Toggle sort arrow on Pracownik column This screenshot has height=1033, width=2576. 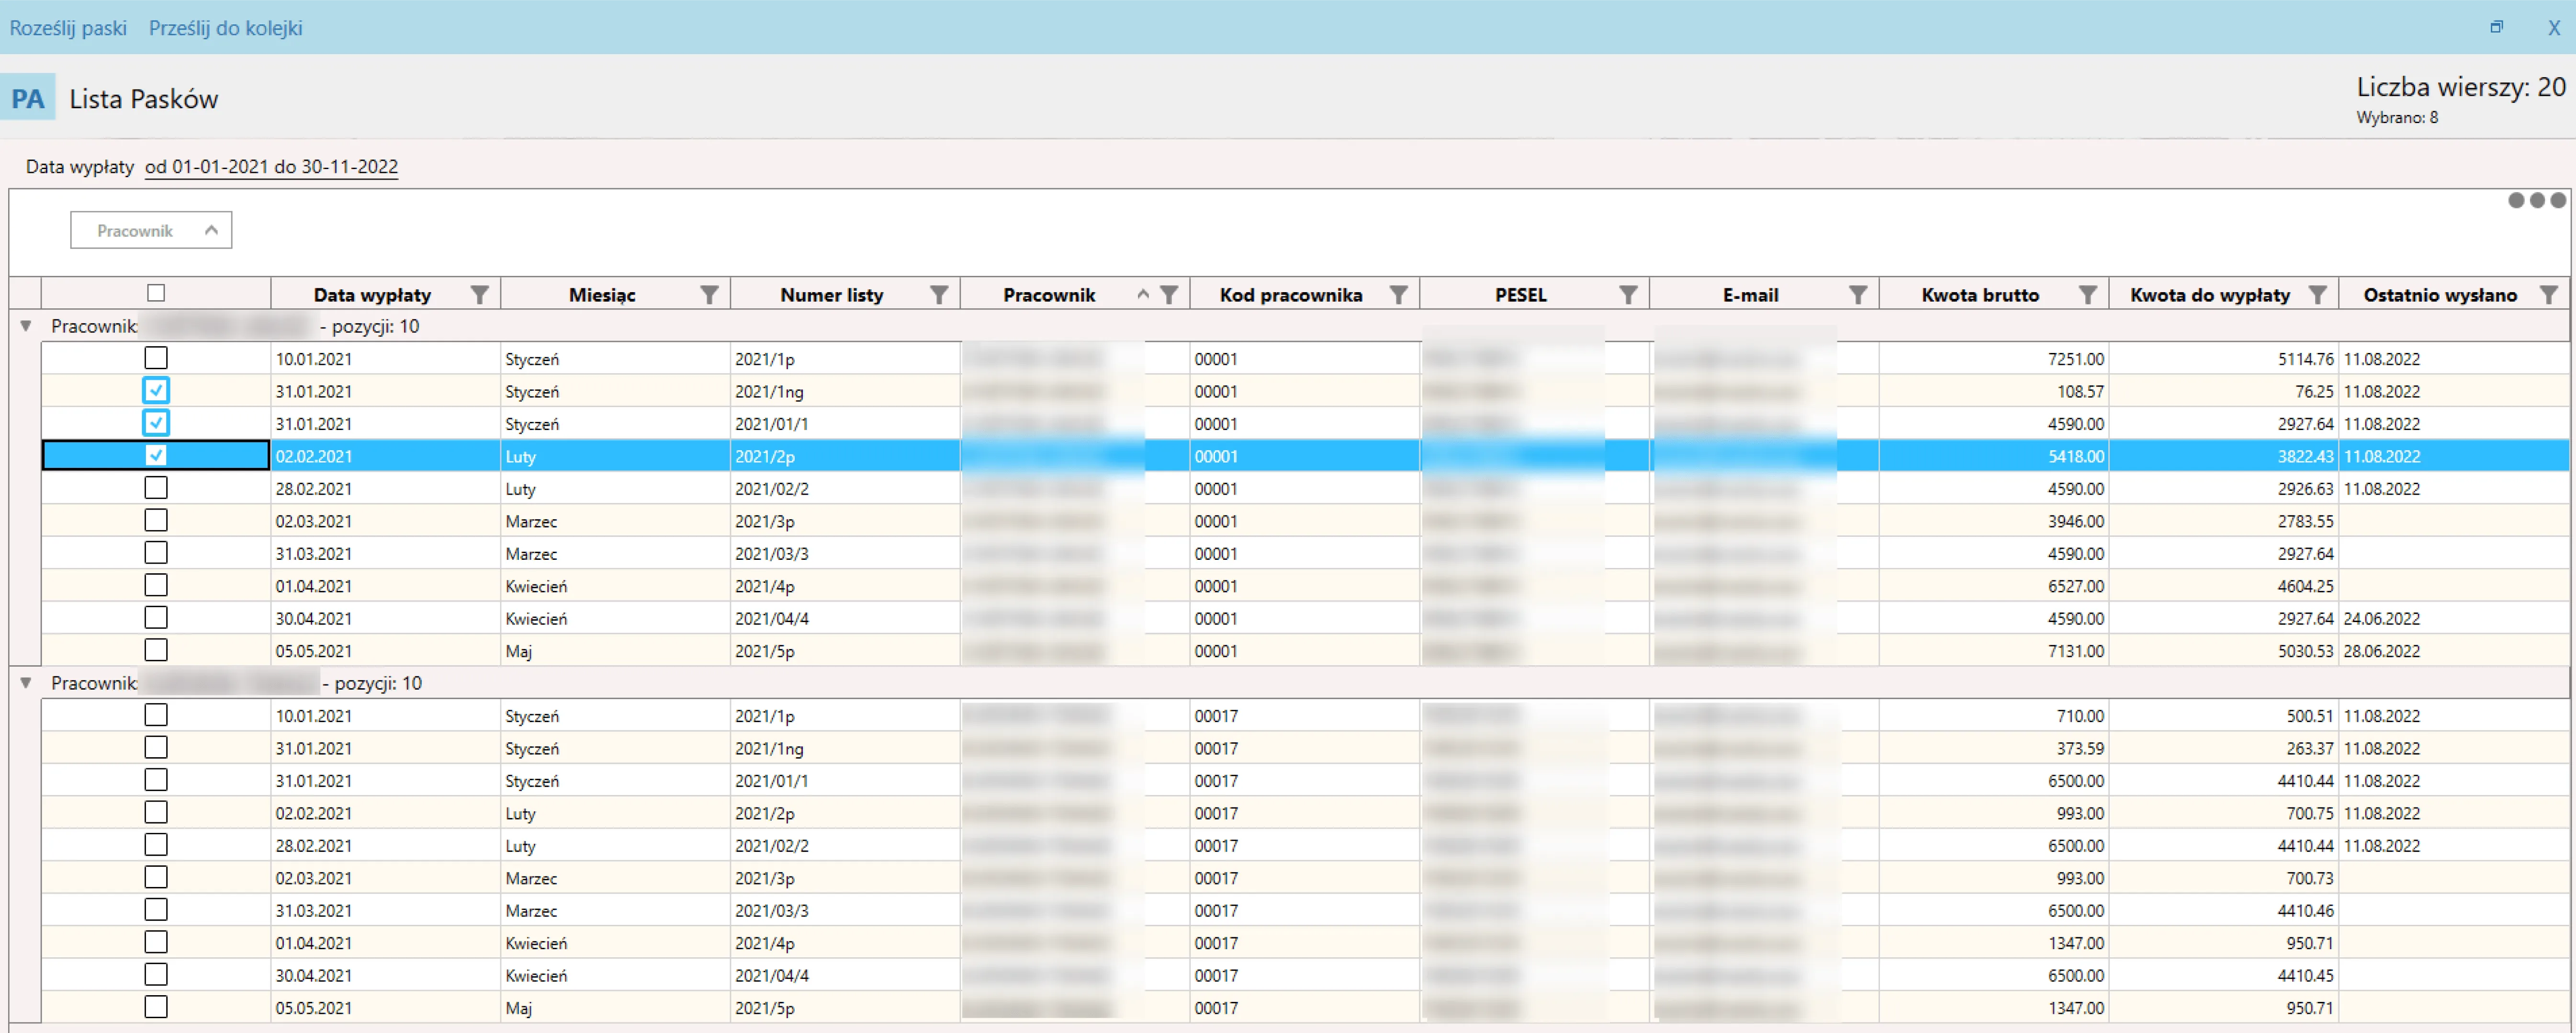click(x=1143, y=294)
